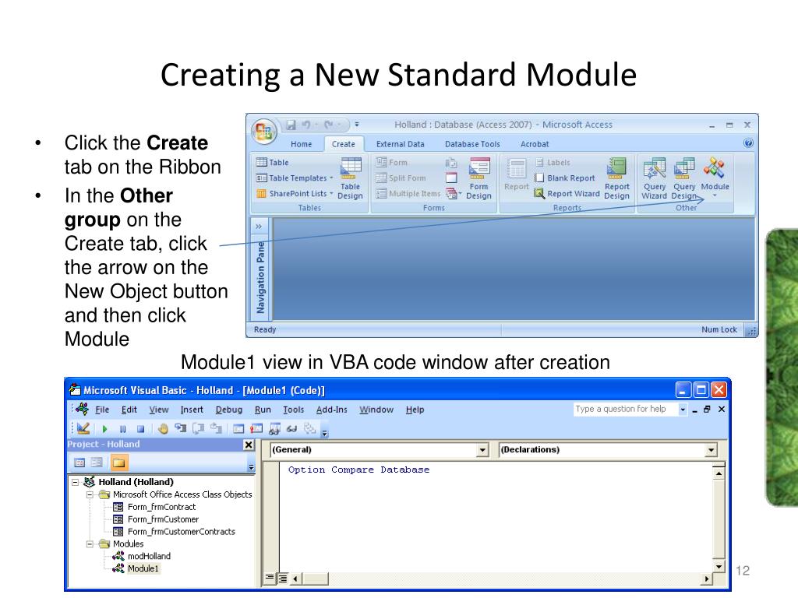This screenshot has height=598, width=798.
Task: Click the Table button in Tables group
Action: point(272,163)
